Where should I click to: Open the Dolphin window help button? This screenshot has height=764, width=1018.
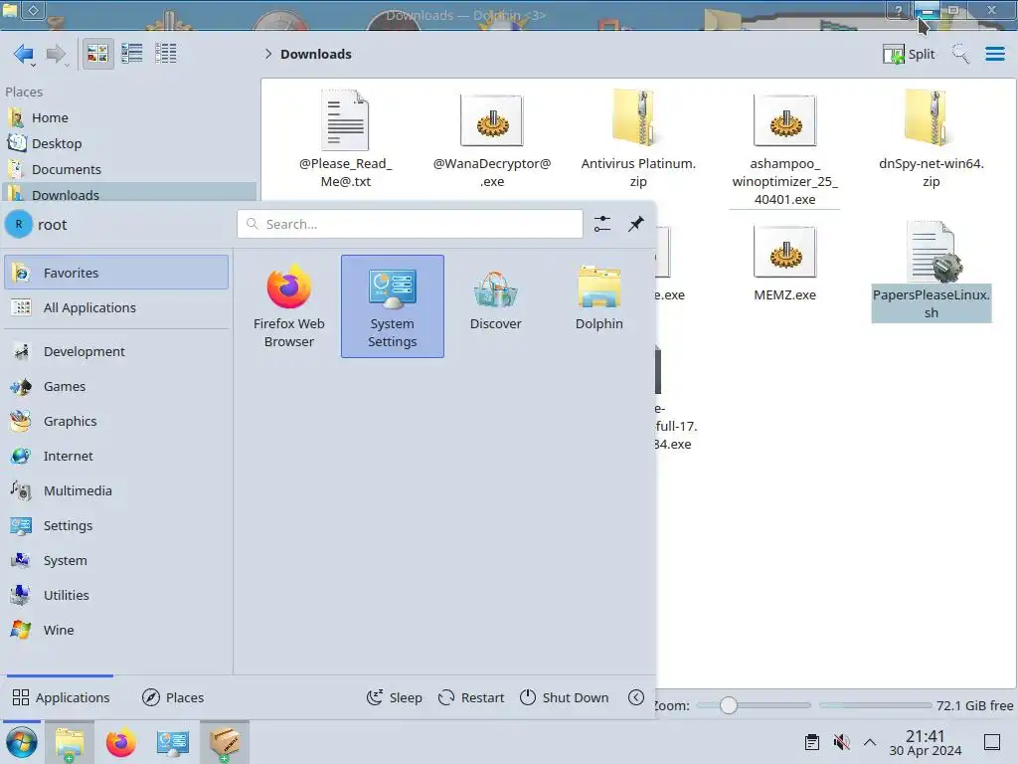coord(898,10)
